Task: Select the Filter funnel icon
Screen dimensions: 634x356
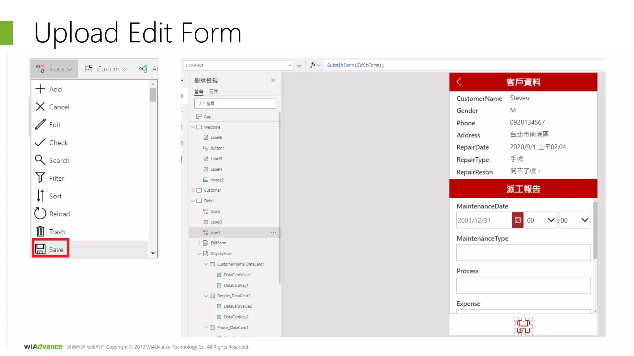Action: click(50, 178)
